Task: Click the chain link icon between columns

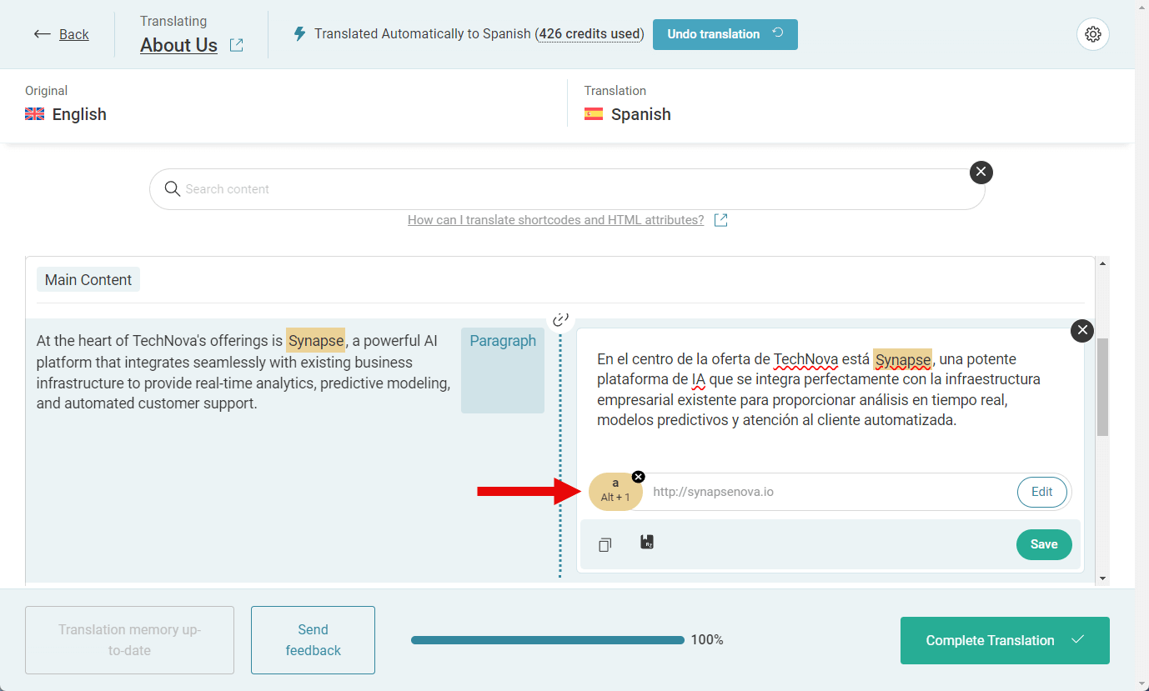Action: pyautogui.click(x=560, y=319)
